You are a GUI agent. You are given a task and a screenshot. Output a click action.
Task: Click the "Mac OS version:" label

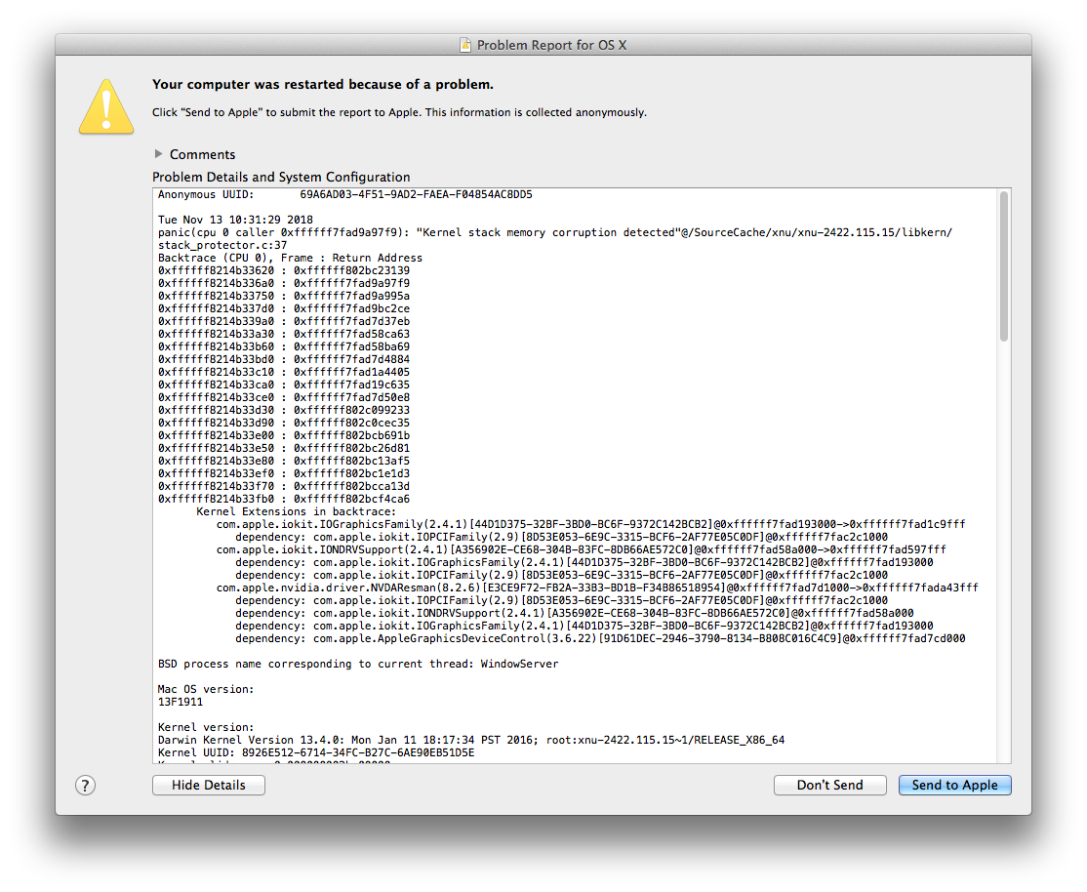206,689
